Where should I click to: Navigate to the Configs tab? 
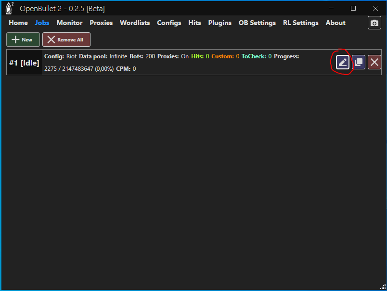pos(169,23)
